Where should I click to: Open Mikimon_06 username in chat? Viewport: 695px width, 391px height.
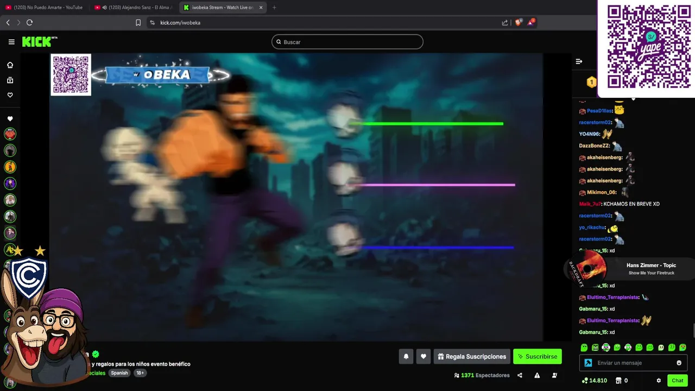point(602,192)
